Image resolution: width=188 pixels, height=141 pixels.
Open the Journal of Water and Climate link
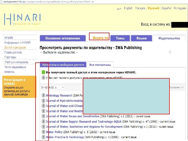pos(64,106)
